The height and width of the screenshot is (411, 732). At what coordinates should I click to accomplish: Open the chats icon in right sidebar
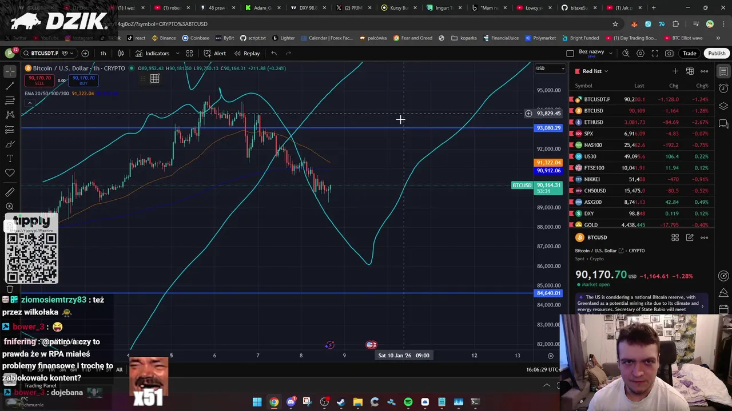[x=723, y=123]
